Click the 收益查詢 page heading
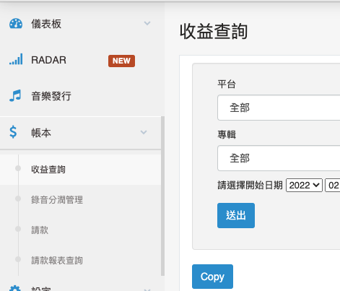Screen dimensions: 340x291 point(214,31)
